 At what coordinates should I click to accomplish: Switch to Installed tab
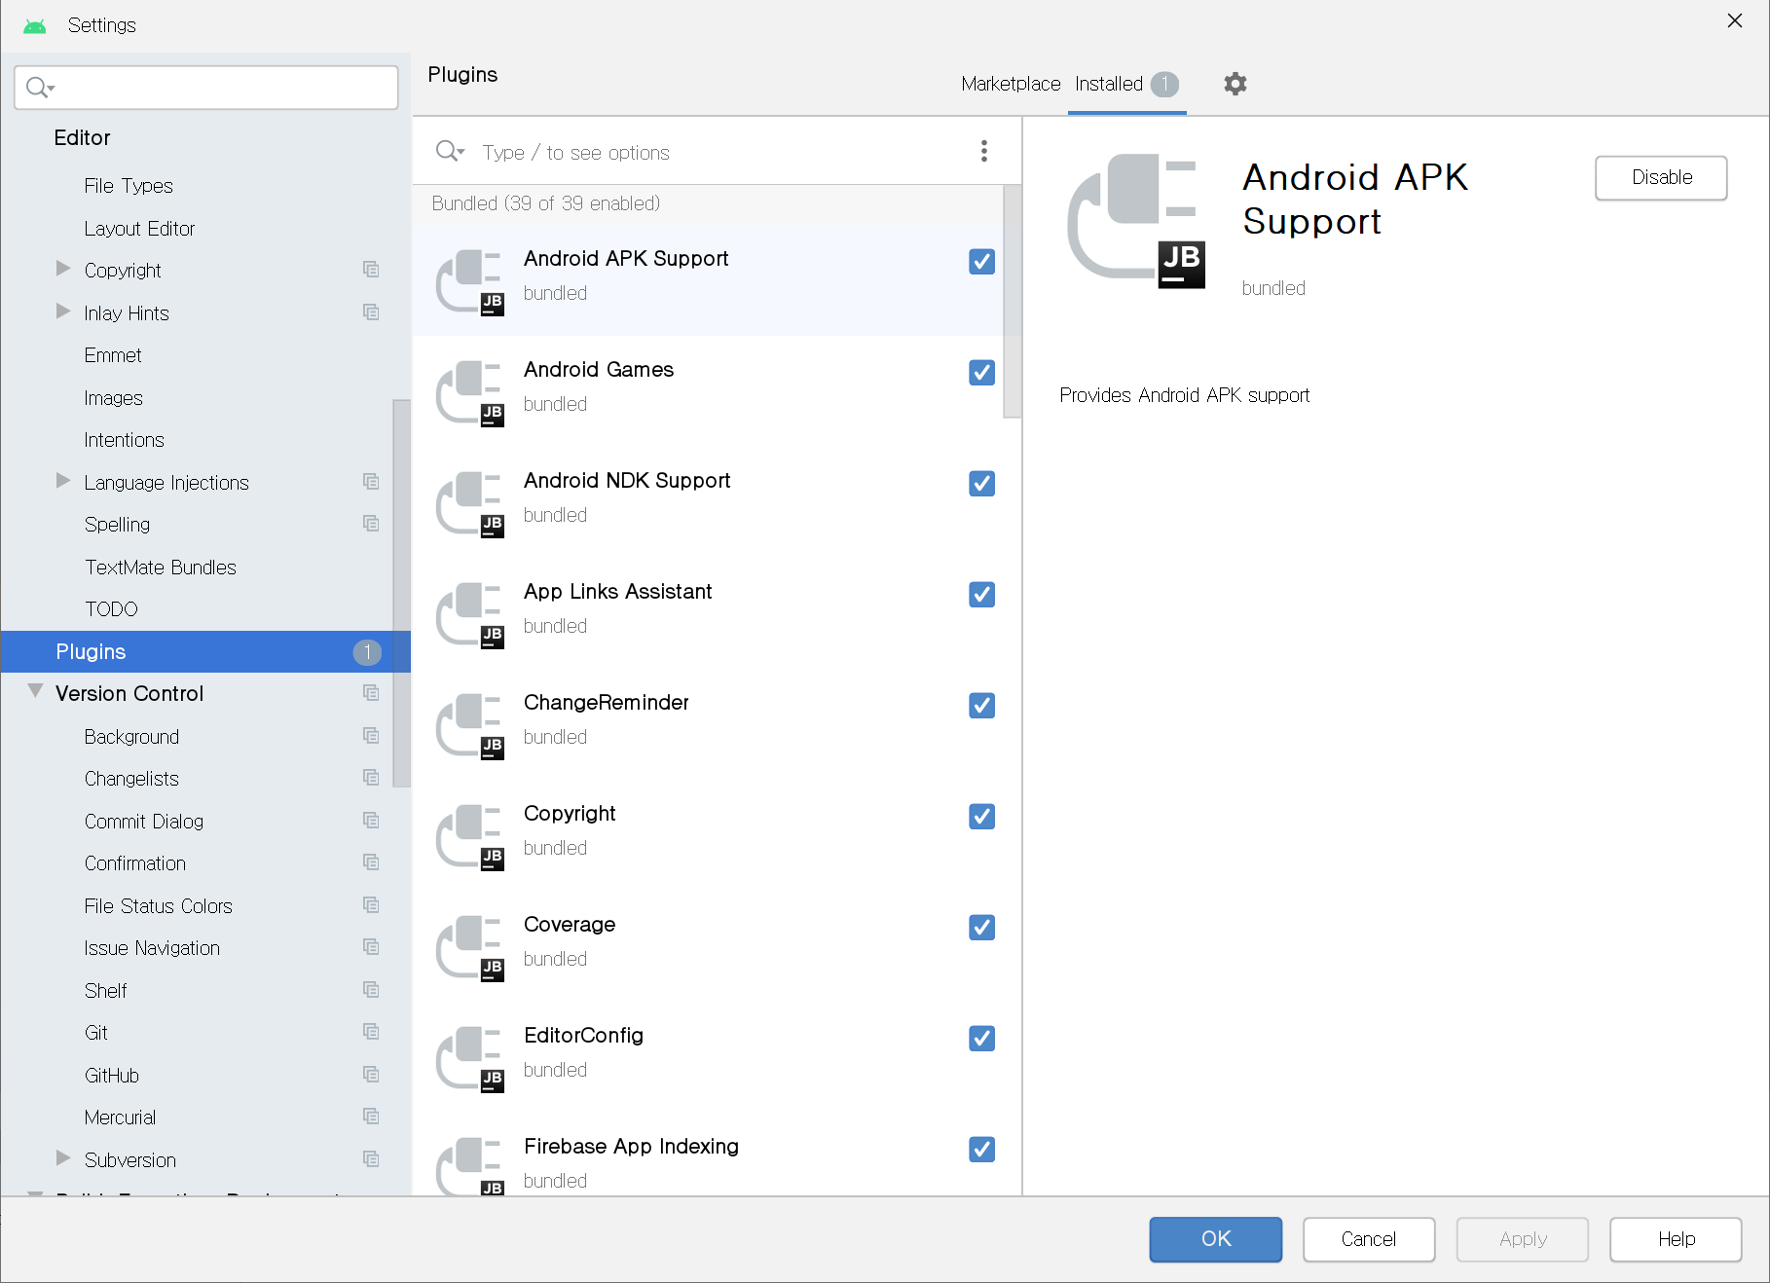(x=1126, y=84)
